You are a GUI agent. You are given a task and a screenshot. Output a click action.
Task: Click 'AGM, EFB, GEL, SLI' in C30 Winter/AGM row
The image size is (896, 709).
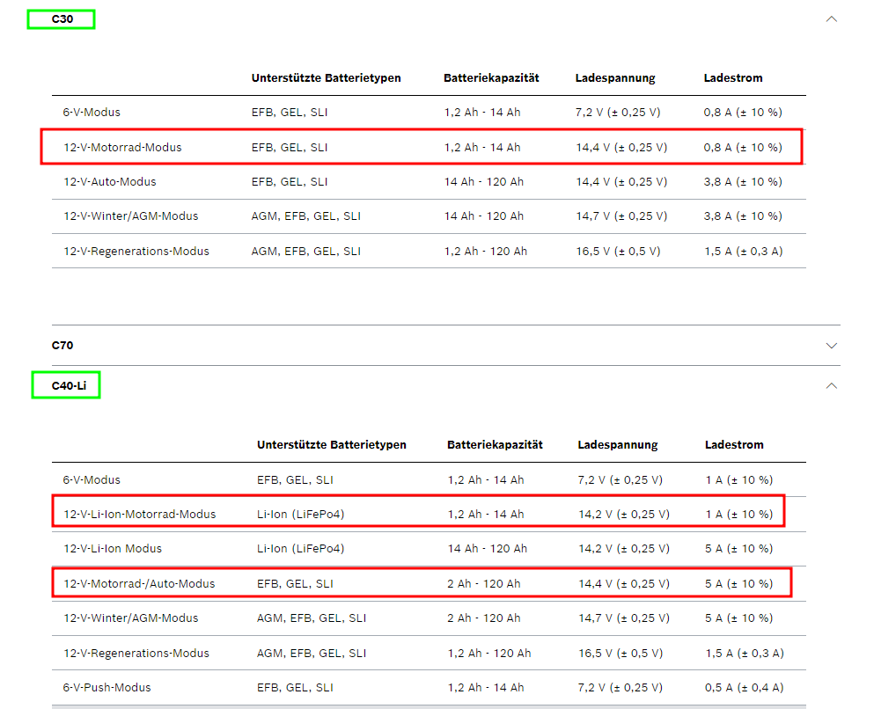[x=305, y=216]
